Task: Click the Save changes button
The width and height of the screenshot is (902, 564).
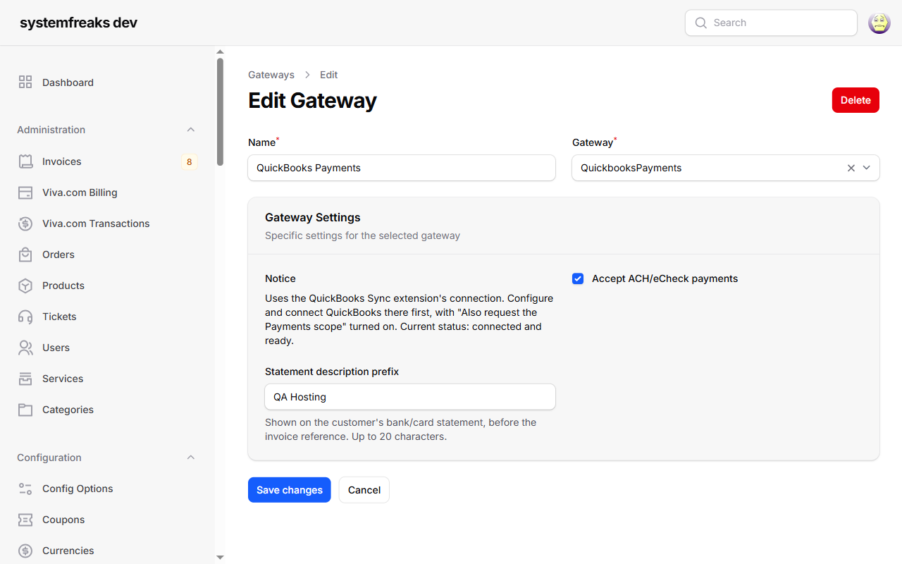Action: (x=290, y=490)
